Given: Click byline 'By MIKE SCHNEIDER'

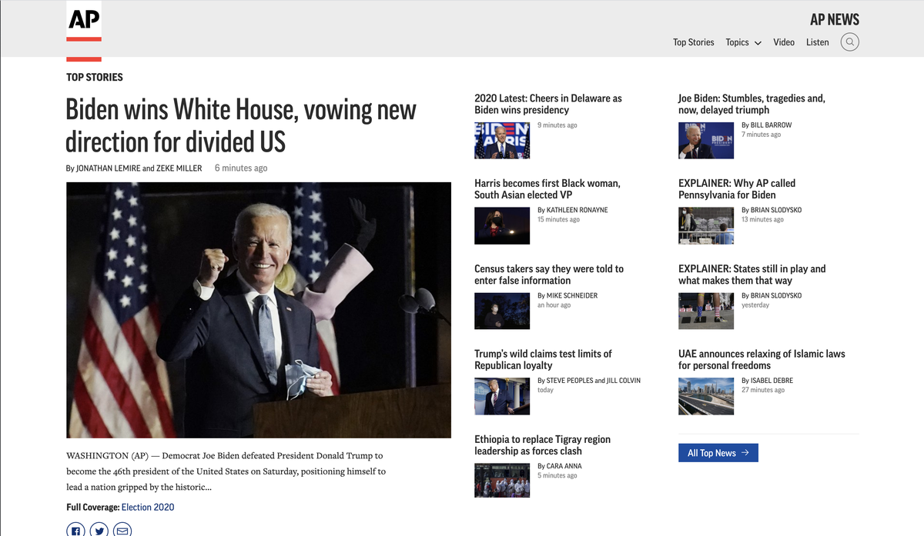Looking at the screenshot, I should click(567, 295).
